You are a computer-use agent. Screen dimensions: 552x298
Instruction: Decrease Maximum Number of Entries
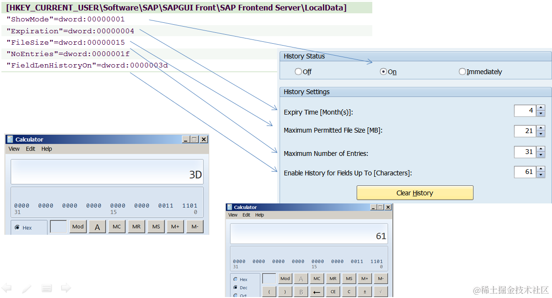pyautogui.click(x=541, y=155)
